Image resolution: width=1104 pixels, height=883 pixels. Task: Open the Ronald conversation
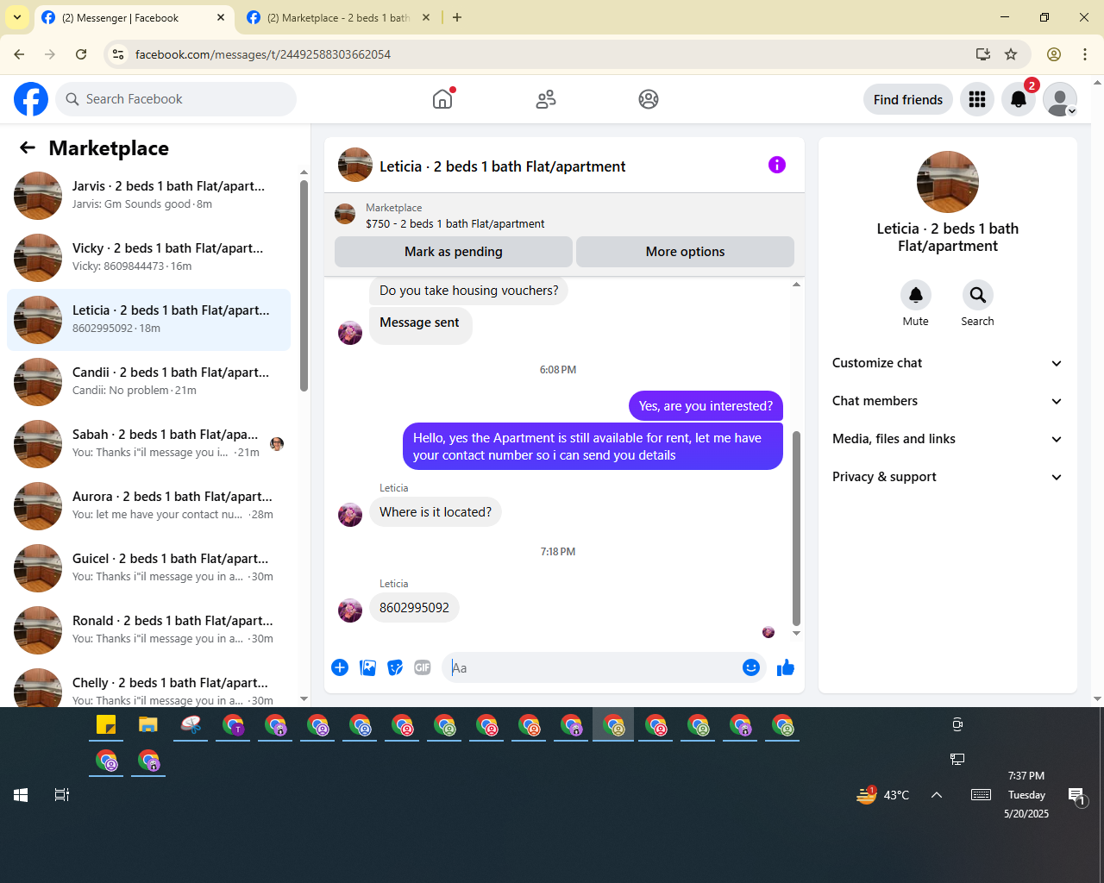(x=148, y=630)
